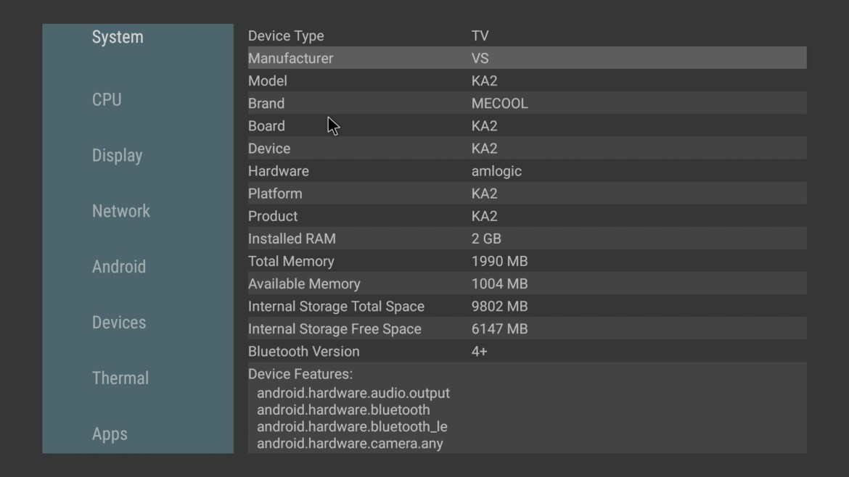Image resolution: width=849 pixels, height=477 pixels.
Task: Open the Display section
Action: click(117, 156)
